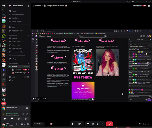Select voice user "snake tattoo enjo..."

(x=20, y=73)
